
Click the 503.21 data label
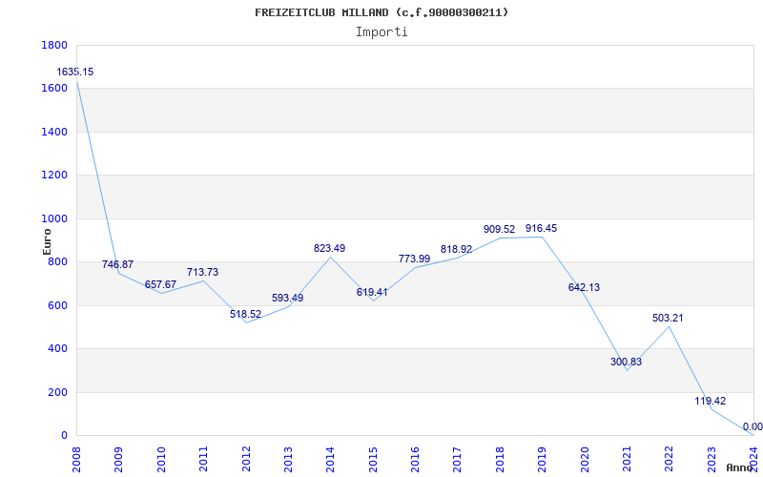[668, 319]
